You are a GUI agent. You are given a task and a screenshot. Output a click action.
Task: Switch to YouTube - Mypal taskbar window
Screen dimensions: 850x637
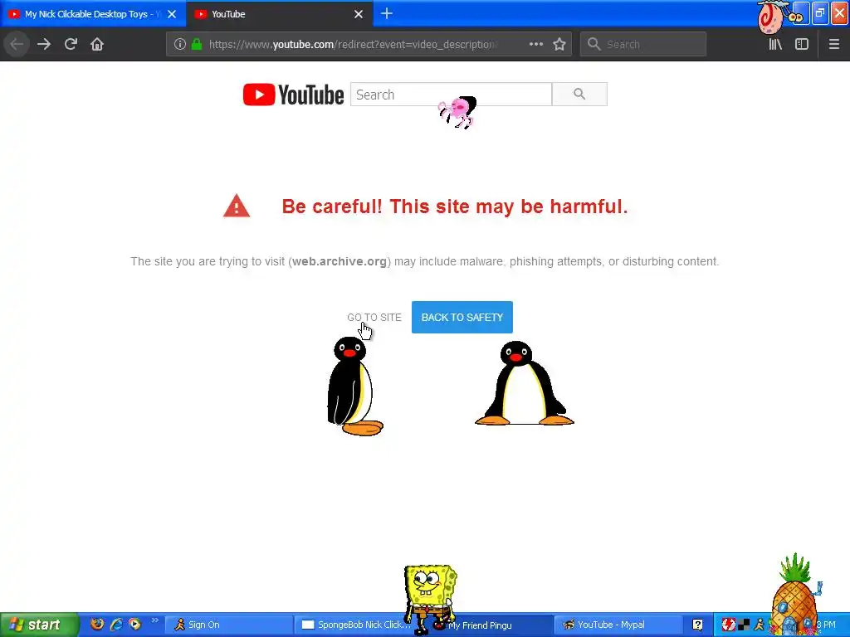[x=618, y=625]
